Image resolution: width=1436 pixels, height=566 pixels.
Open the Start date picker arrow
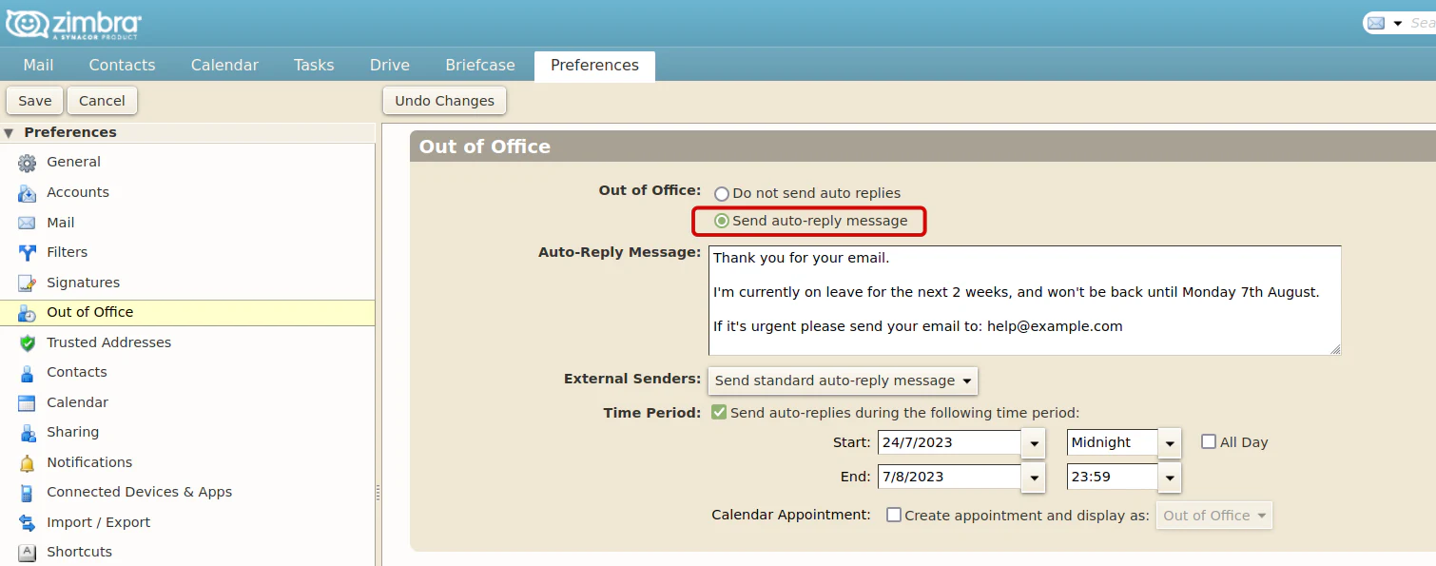(1034, 443)
